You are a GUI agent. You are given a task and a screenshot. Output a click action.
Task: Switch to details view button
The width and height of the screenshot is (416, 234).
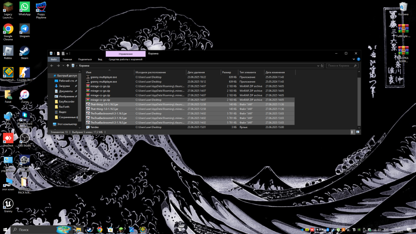[x=352, y=132]
